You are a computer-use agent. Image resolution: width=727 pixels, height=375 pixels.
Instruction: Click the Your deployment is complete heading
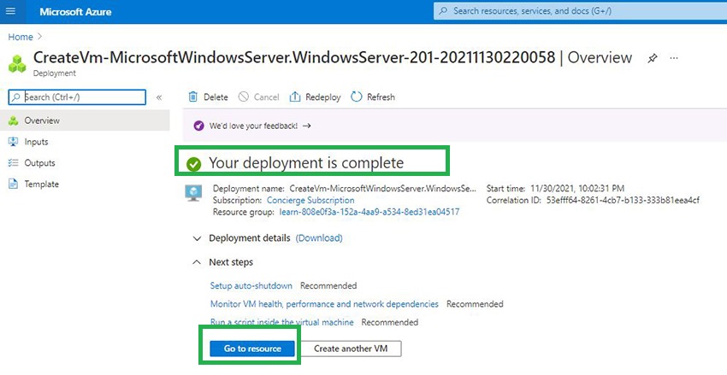(x=306, y=163)
